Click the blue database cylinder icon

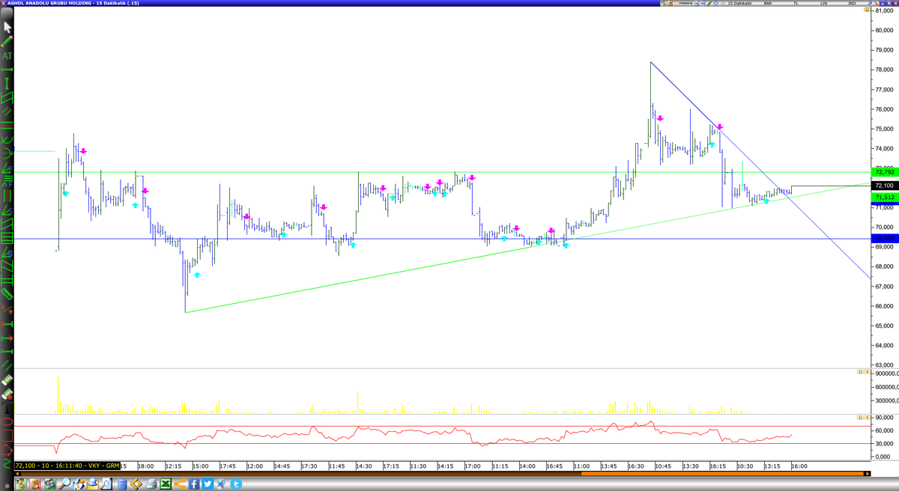click(122, 484)
